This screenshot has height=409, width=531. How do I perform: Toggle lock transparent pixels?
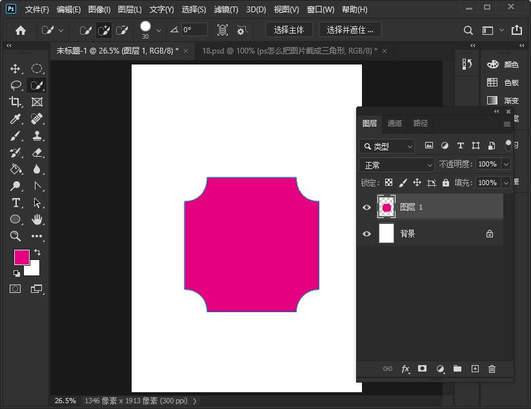coord(388,183)
